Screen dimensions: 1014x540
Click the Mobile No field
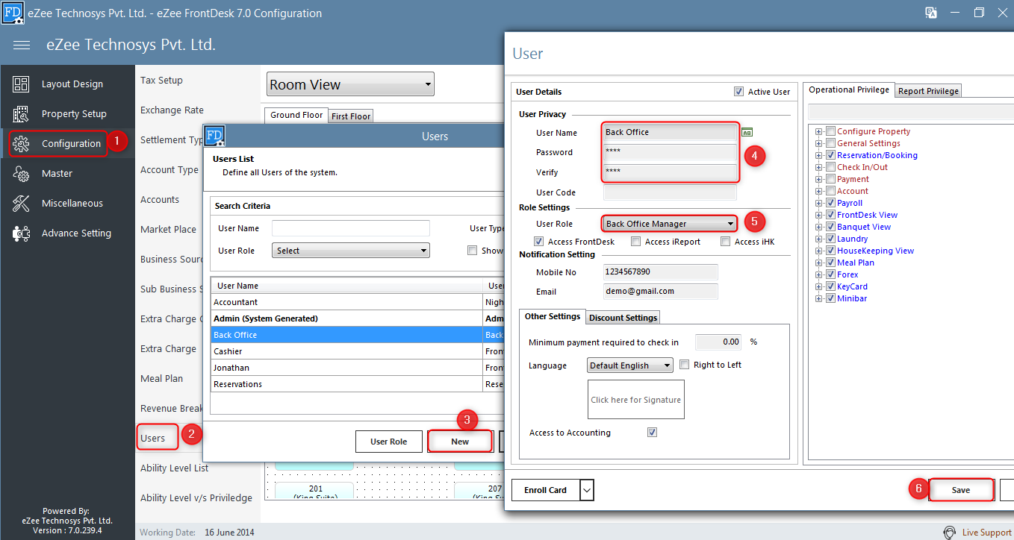click(x=661, y=272)
